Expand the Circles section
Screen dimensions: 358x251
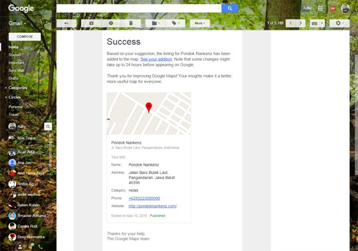coord(14,97)
